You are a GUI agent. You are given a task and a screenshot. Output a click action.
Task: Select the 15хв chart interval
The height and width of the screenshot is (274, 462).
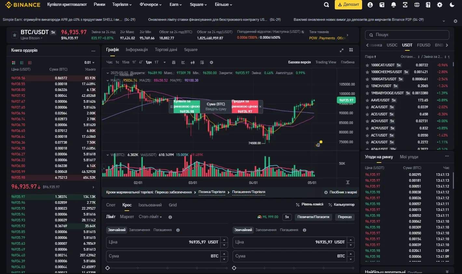(x=126, y=62)
